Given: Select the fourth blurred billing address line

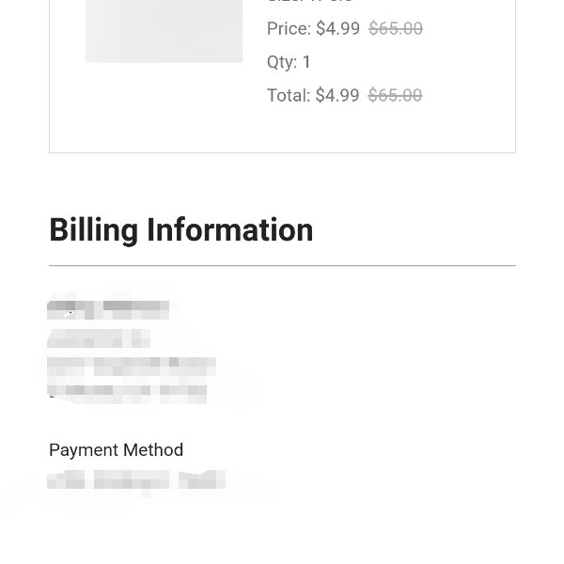Looking at the screenshot, I should click(x=127, y=395).
